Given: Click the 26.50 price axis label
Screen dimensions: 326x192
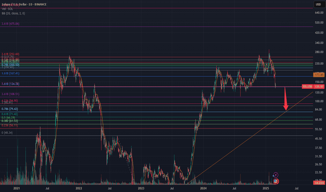Looking at the screenshot, I should (319, 164).
